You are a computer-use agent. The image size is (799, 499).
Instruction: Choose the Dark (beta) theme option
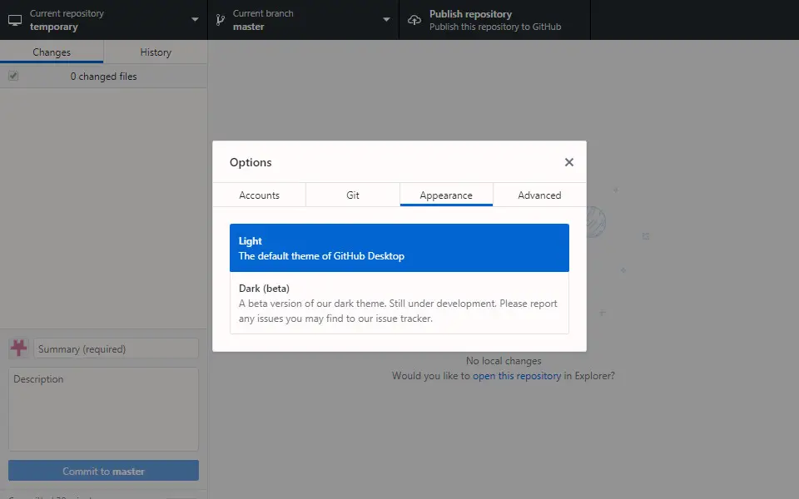pos(399,303)
